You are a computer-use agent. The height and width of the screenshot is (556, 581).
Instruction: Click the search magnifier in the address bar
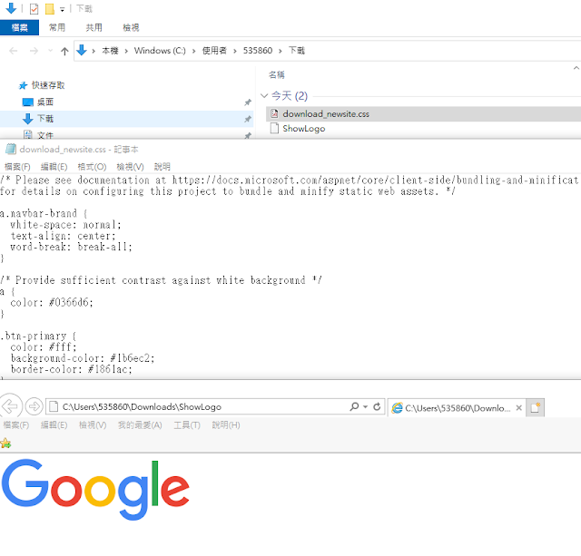tap(354, 406)
